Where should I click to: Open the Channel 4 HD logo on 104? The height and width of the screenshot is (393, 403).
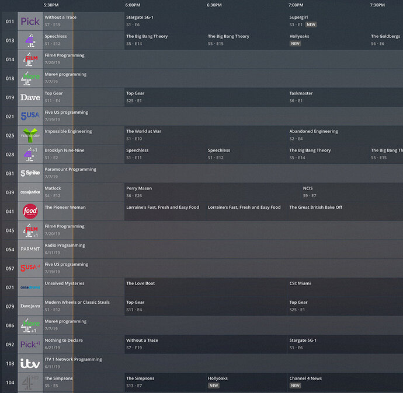pyautogui.click(x=30, y=382)
